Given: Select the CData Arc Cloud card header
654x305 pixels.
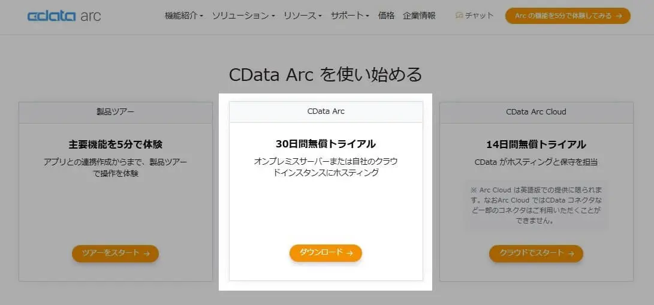Looking at the screenshot, I should 536,112.
